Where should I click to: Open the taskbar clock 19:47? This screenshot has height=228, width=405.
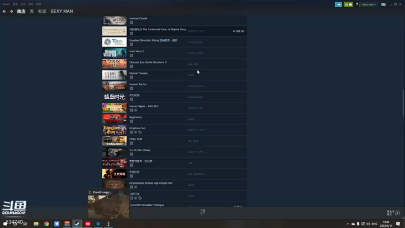pyautogui.click(x=386, y=224)
